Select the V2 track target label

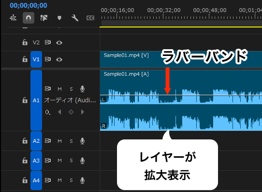(x=36, y=42)
